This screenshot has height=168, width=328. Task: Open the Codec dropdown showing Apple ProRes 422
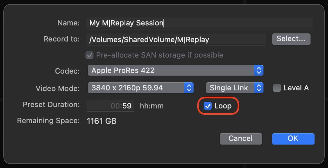[x=175, y=70]
